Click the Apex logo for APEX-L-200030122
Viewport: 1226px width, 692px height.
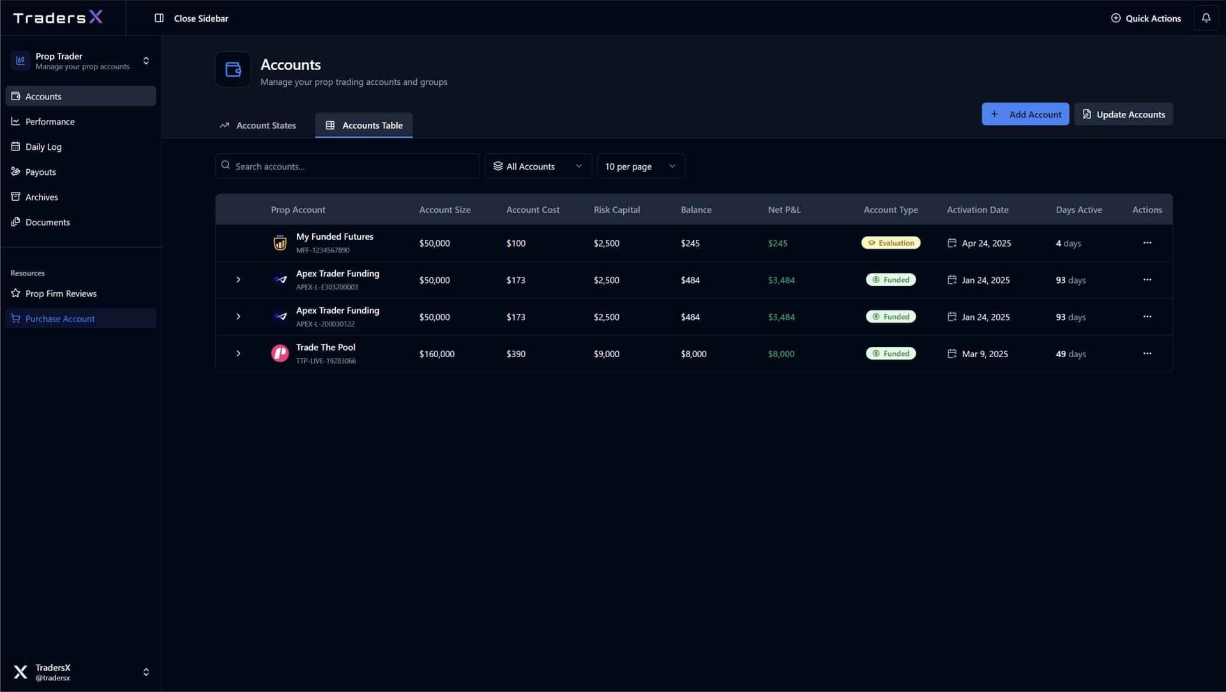pos(280,317)
